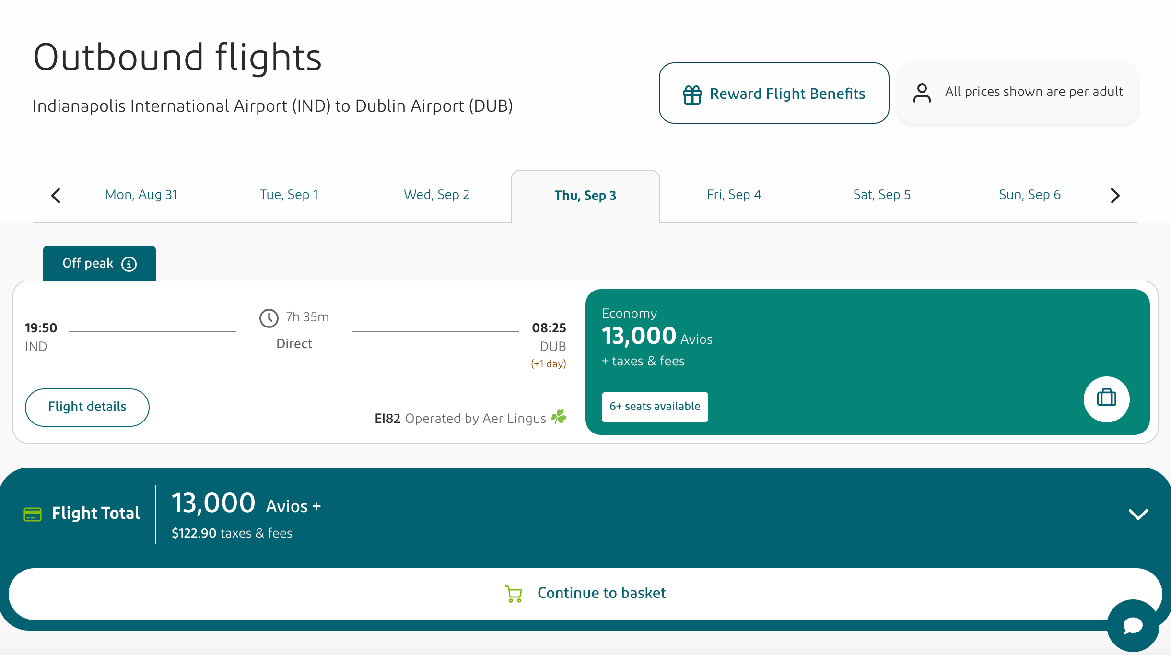Open Reward Flight Benefits
1171x655 pixels.
pyautogui.click(x=773, y=93)
